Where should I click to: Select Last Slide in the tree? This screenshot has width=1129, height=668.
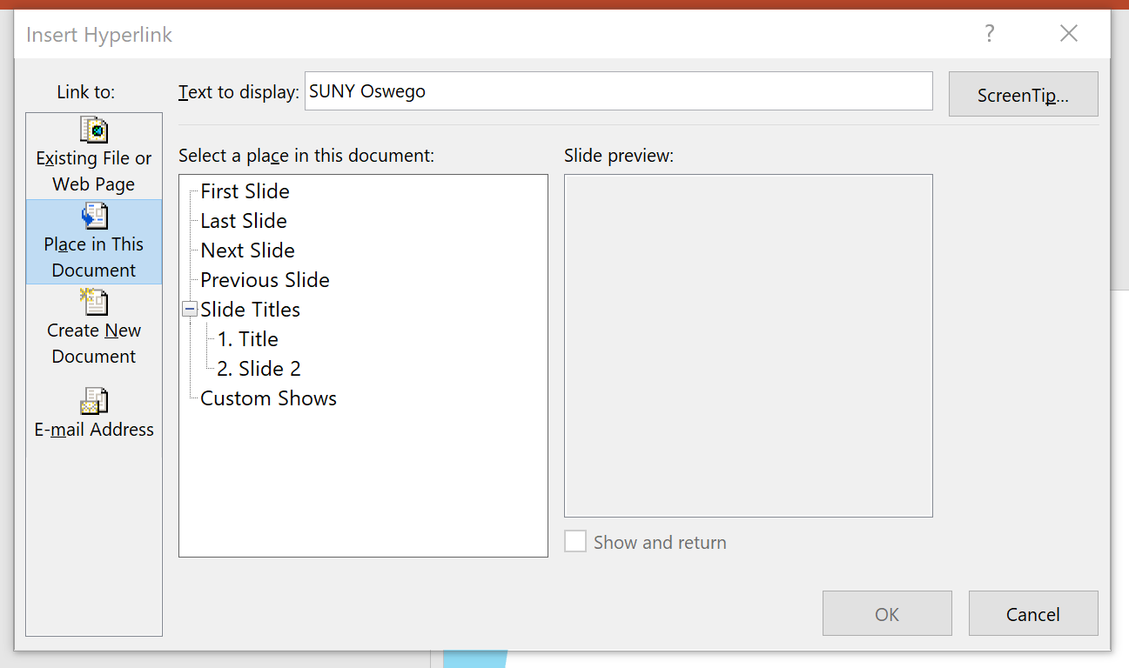244,221
